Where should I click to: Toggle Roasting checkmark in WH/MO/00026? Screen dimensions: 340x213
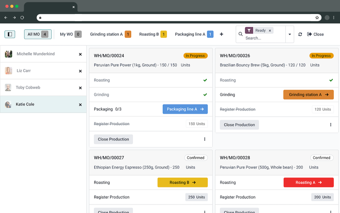pos(331,80)
